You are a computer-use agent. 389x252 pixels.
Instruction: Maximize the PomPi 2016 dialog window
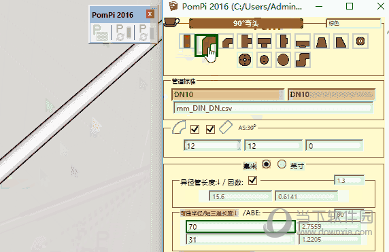tap(350, 6)
